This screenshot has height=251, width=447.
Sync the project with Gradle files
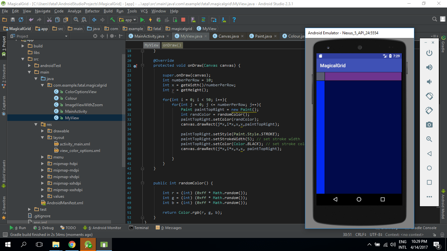204,20
